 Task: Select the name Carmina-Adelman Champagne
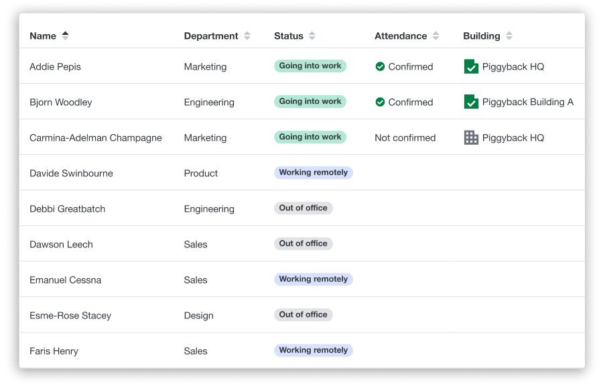[96, 138]
